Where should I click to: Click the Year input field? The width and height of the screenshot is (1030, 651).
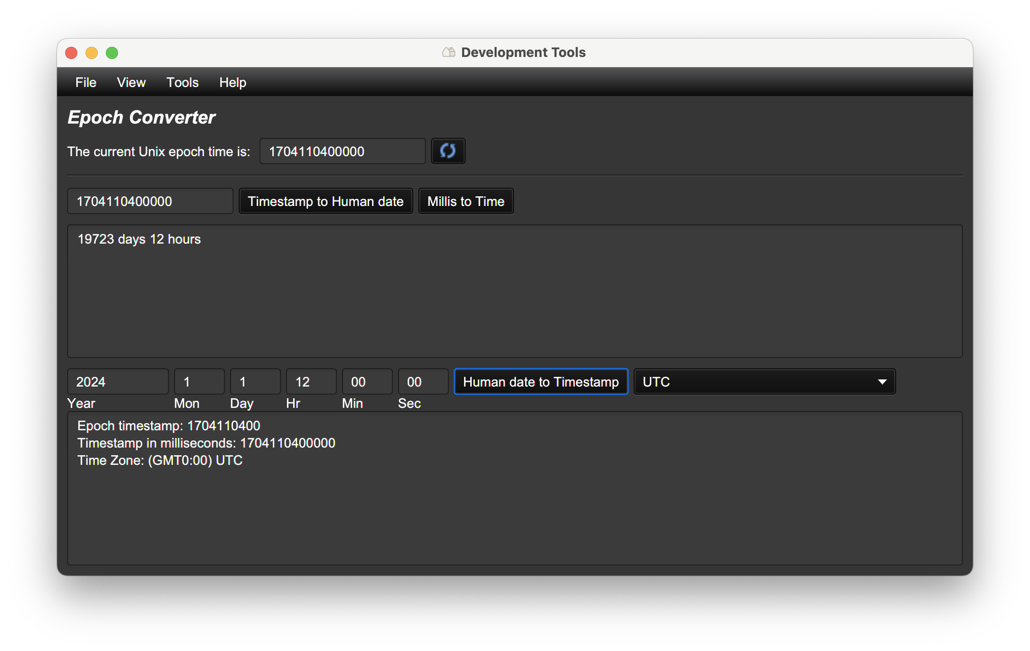click(x=118, y=382)
